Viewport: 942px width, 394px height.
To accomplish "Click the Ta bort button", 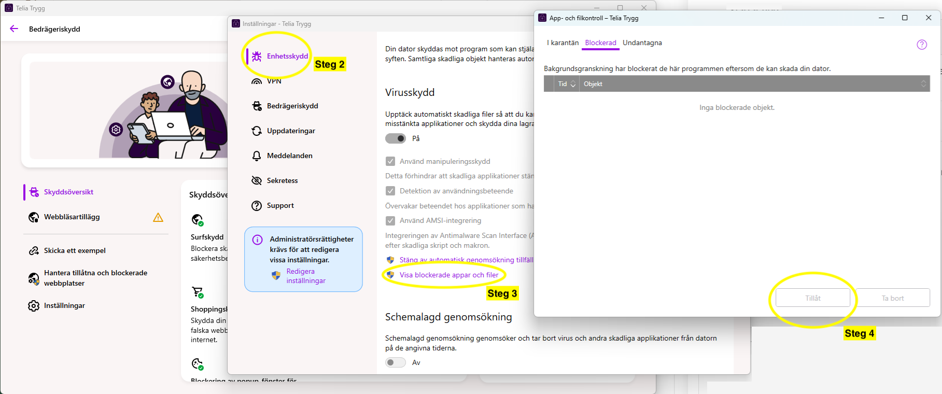I will (893, 298).
